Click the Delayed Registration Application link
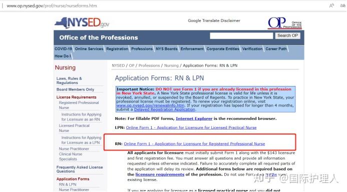Viewport: 347px width, 192px height. tap(165, 109)
